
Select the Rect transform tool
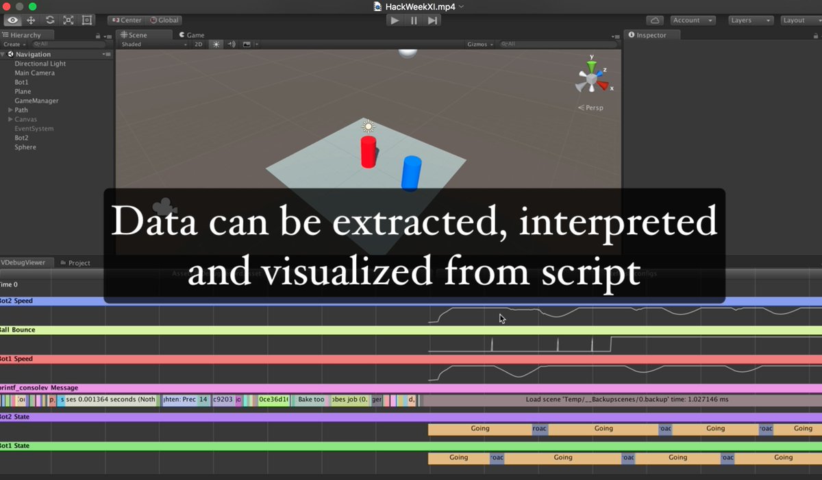pos(86,21)
